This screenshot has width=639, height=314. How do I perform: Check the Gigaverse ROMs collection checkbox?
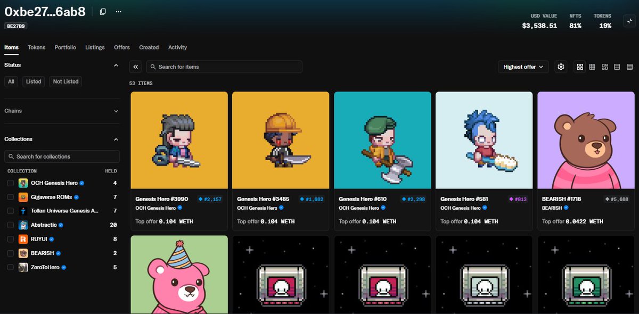pos(11,197)
